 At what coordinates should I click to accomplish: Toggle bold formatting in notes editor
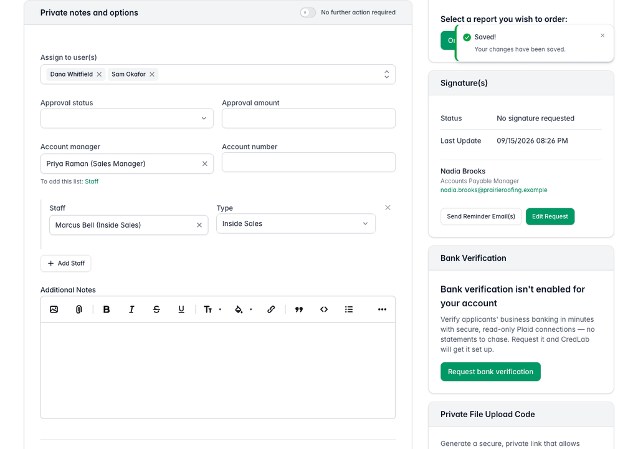pos(106,309)
